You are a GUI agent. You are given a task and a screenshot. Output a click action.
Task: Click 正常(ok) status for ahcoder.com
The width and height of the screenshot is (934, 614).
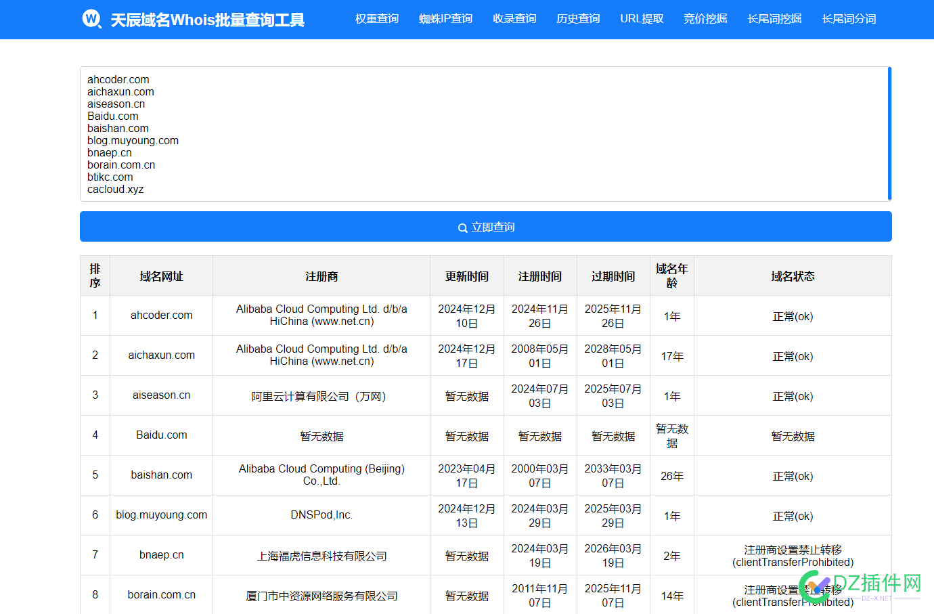pos(793,316)
